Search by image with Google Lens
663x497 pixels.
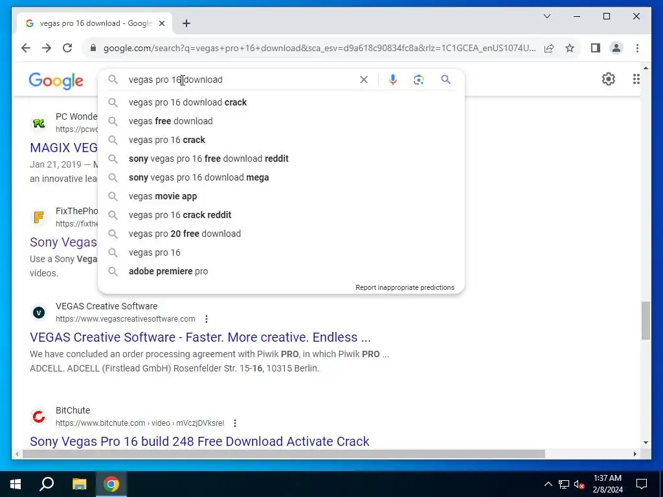(419, 80)
